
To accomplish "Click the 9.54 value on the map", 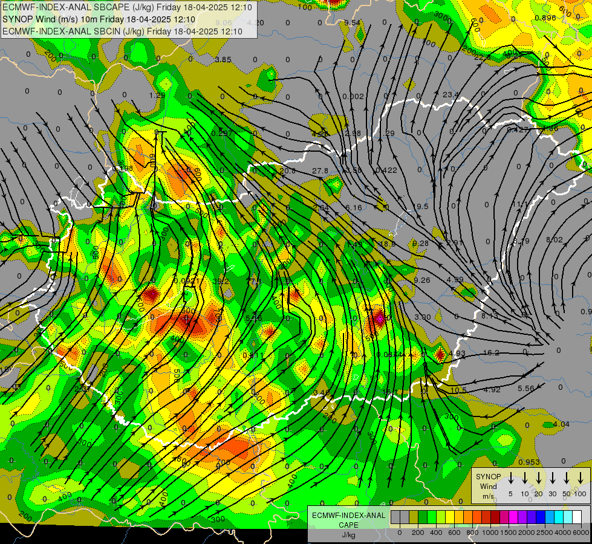I will 353,22.
